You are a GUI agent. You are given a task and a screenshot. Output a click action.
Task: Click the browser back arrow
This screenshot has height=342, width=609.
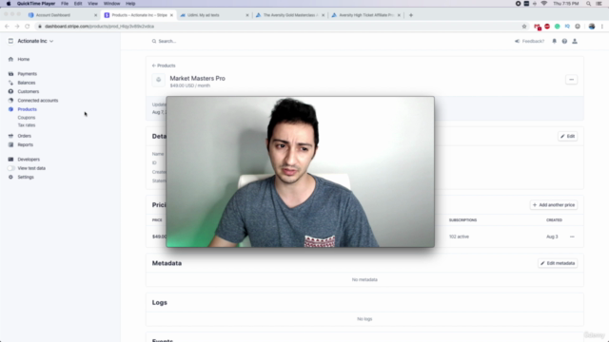click(x=7, y=27)
